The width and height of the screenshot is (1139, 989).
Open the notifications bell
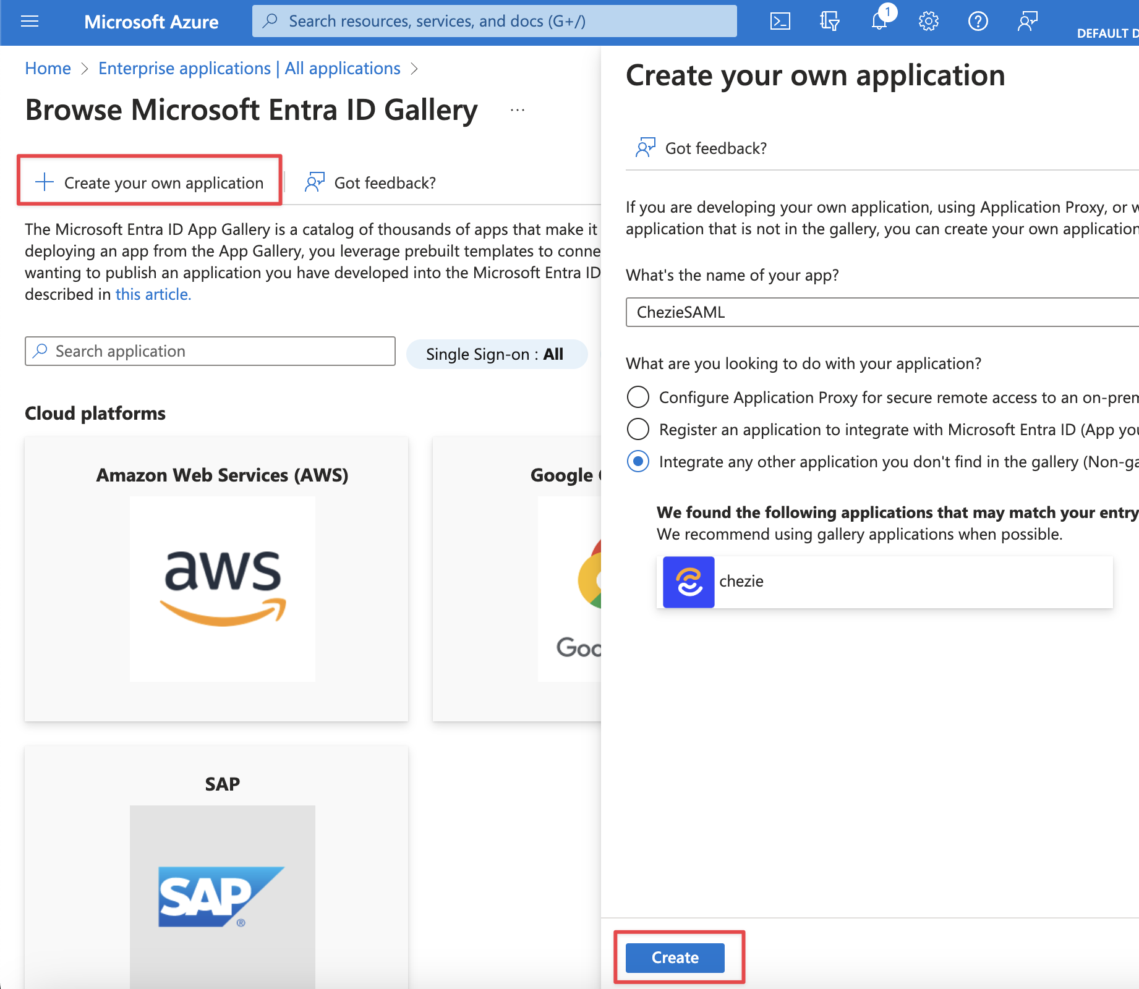(x=879, y=22)
